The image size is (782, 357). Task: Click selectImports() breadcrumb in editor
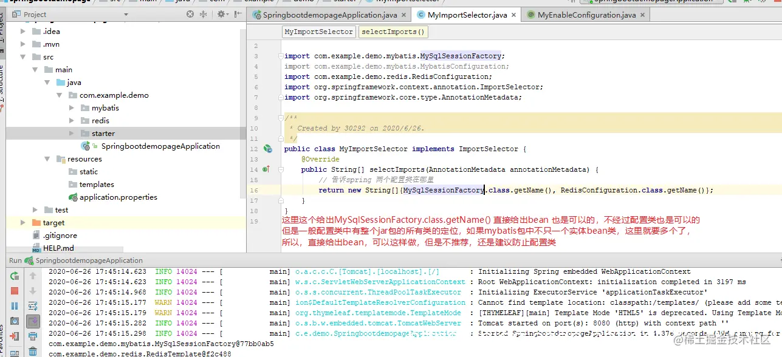(x=393, y=32)
